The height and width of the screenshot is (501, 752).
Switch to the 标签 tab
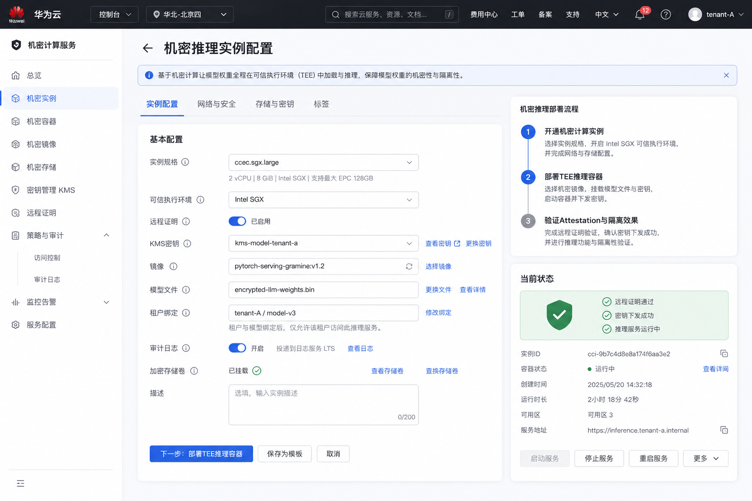tap(321, 104)
